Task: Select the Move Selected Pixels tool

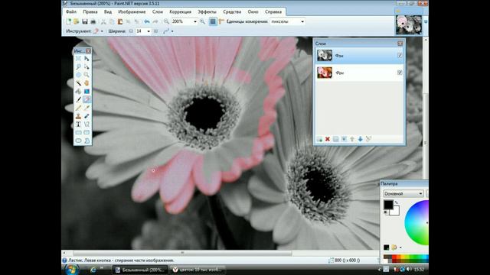Action: click(x=87, y=59)
